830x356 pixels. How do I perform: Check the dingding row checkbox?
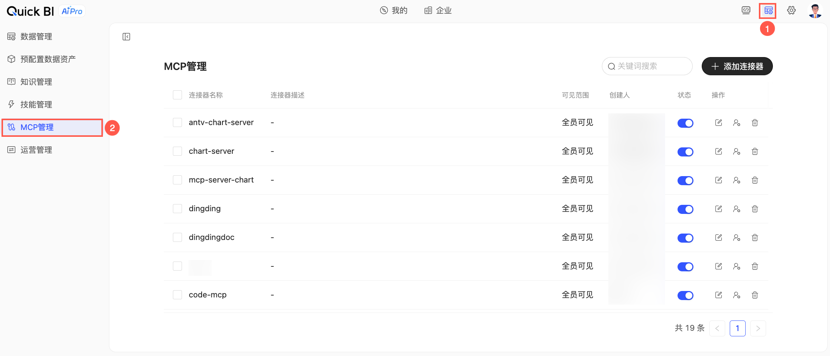point(177,209)
